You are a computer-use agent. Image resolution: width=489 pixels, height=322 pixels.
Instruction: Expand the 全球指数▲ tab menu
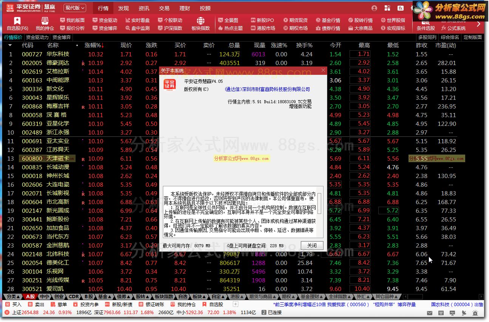tap(340, 297)
